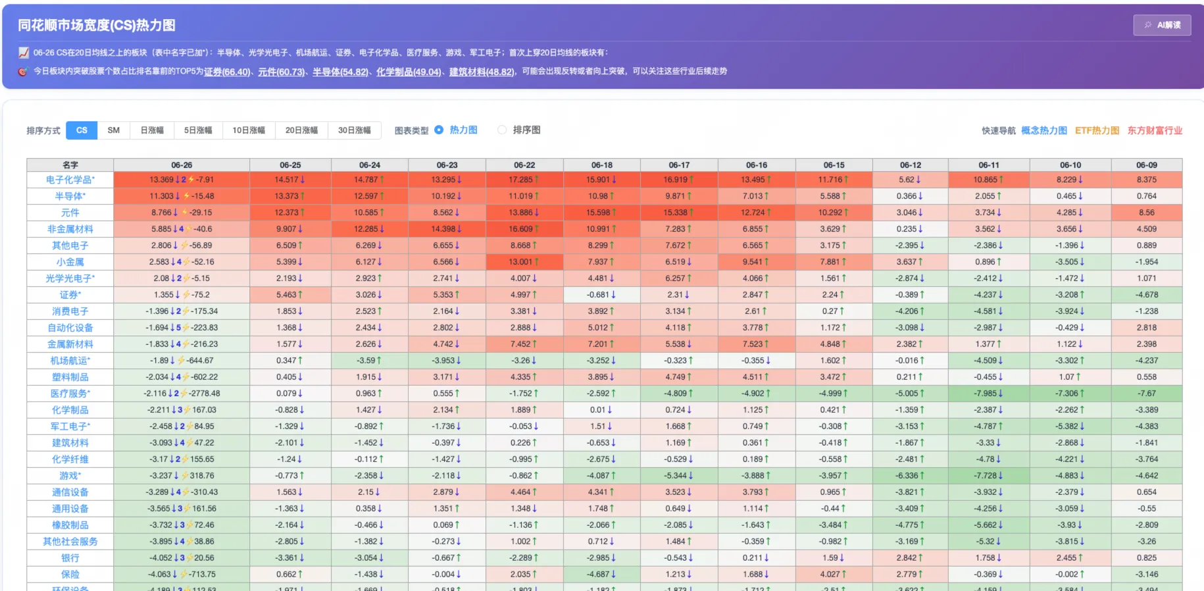Open the 消费电子 row name
Screen dimensions: 1204x591
pos(70,311)
